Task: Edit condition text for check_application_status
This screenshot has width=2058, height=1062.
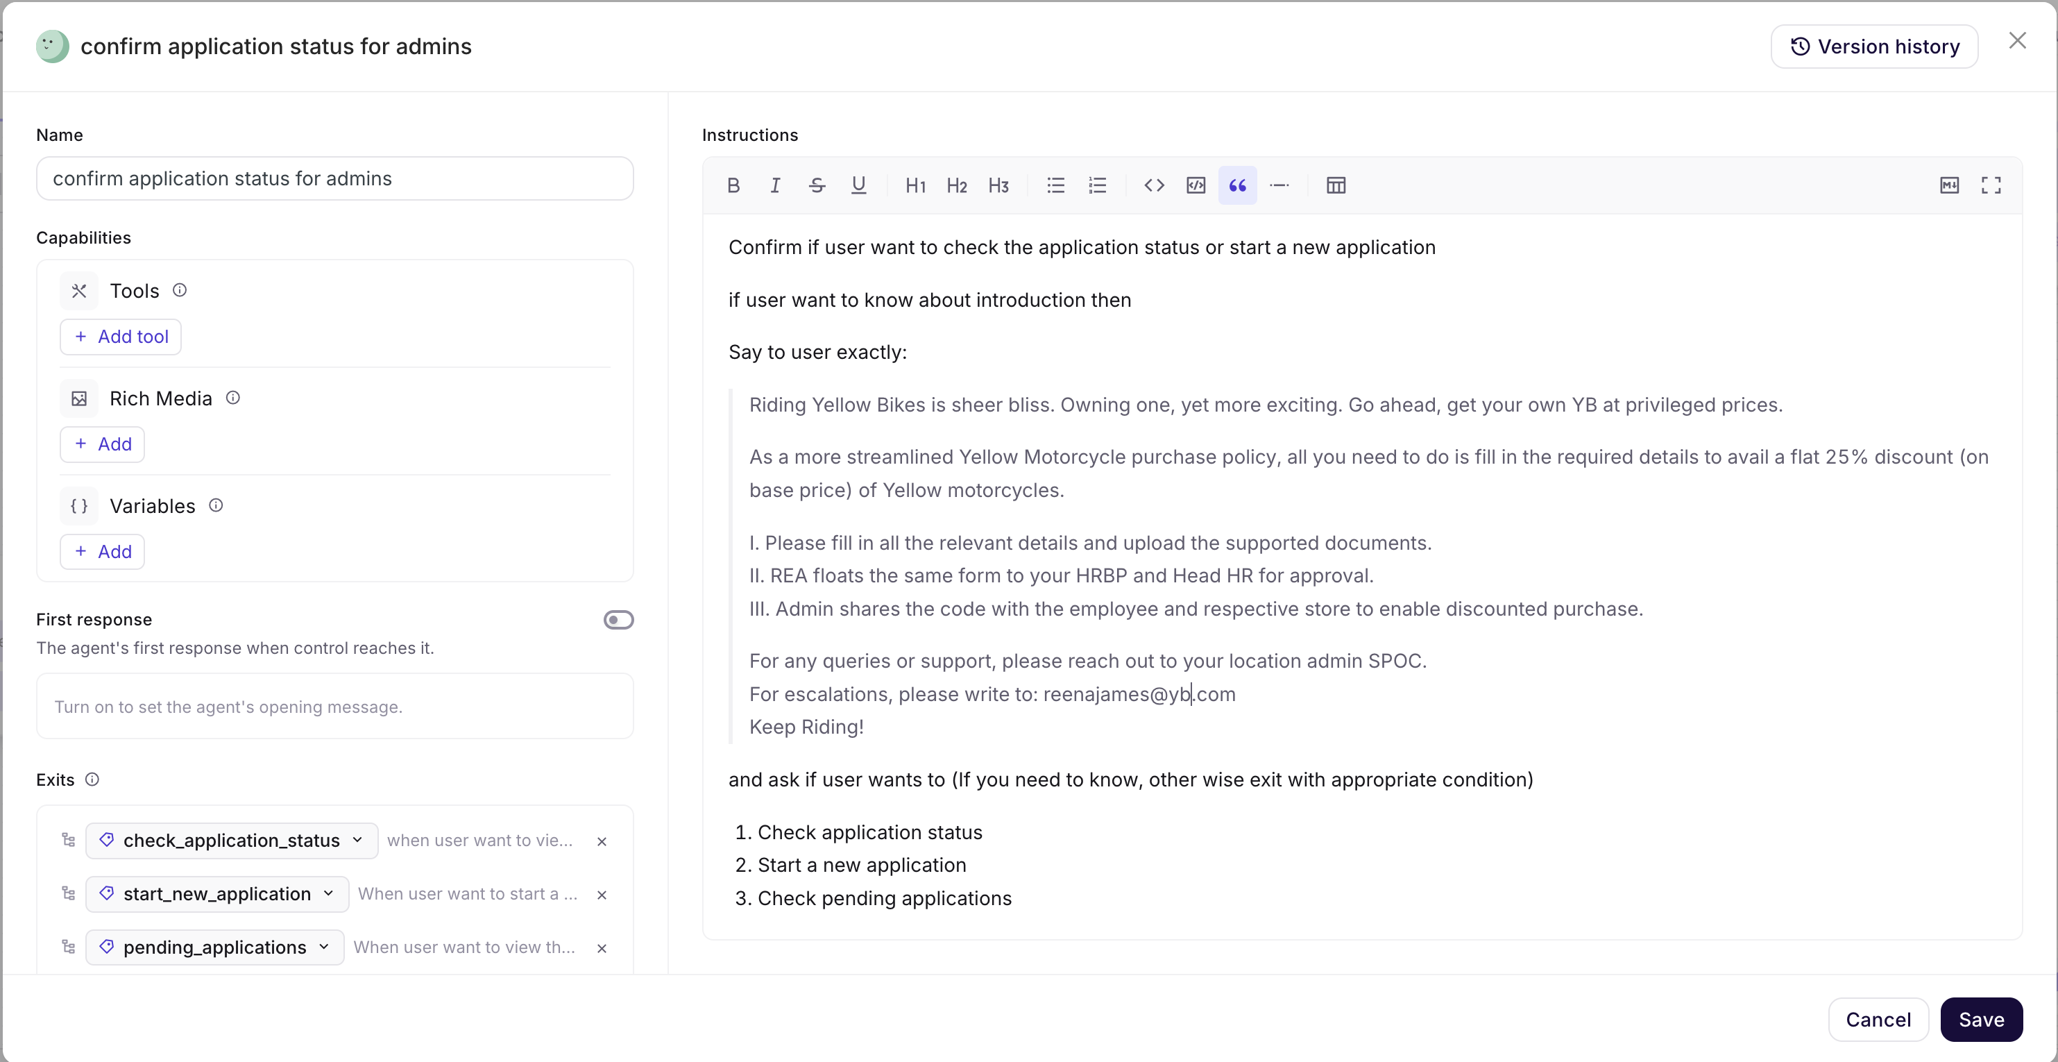Action: (x=480, y=841)
